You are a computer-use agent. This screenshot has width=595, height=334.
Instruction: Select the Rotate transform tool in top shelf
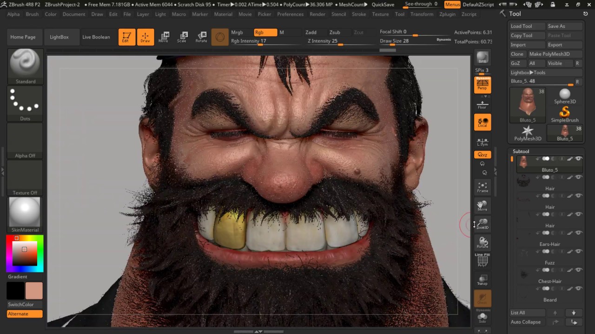pyautogui.click(x=201, y=37)
